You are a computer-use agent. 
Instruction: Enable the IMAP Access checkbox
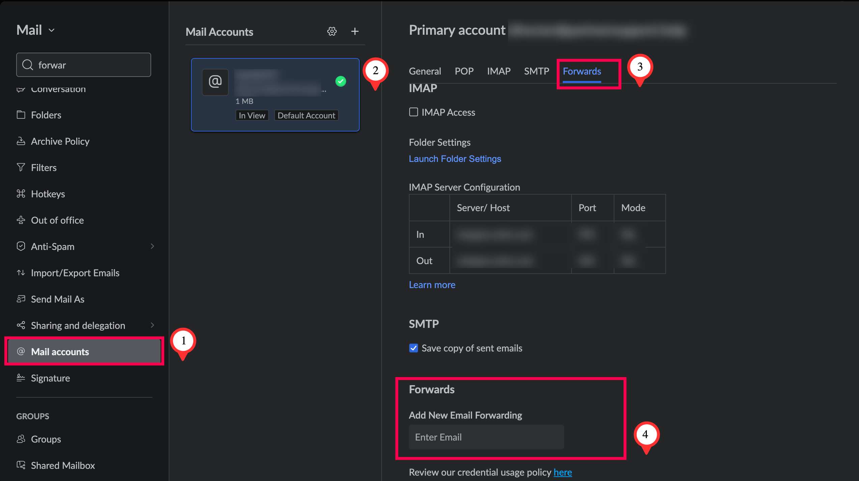413,112
